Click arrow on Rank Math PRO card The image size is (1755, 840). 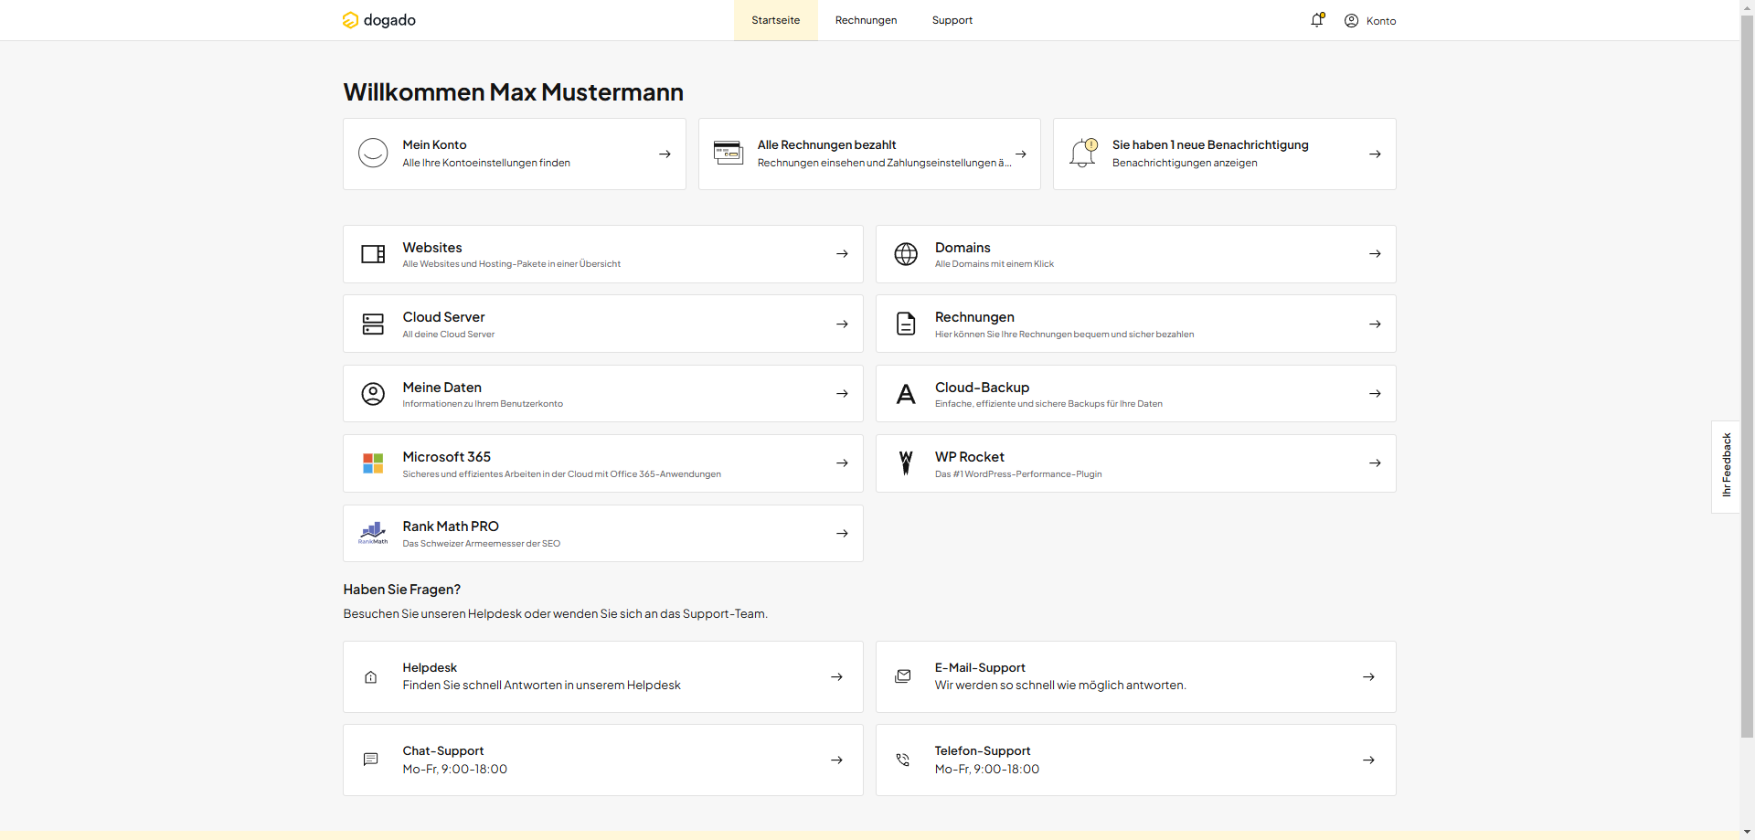(x=842, y=533)
